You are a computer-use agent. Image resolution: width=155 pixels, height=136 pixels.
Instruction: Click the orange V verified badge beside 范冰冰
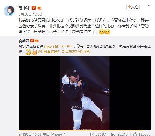(34, 8)
